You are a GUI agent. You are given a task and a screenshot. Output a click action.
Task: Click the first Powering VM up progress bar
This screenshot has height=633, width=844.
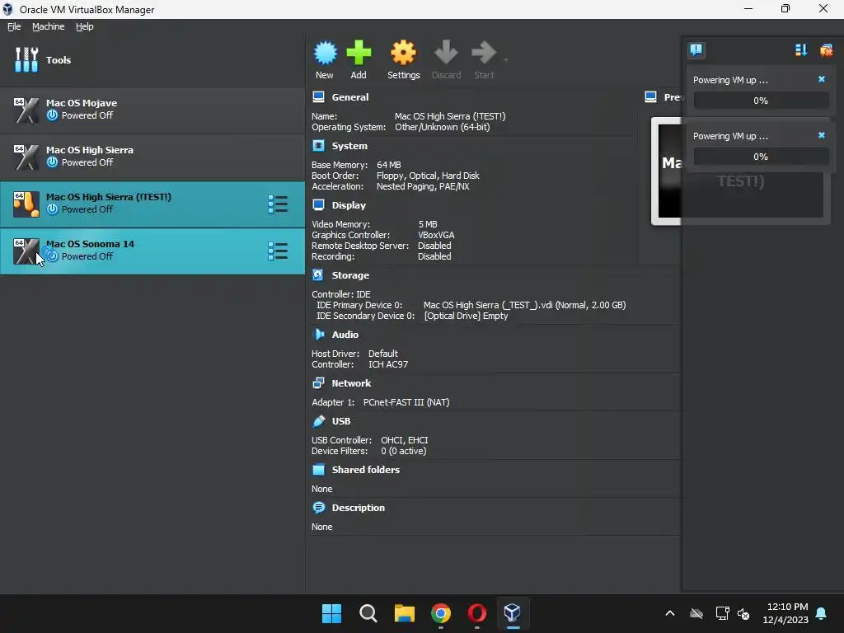click(761, 101)
